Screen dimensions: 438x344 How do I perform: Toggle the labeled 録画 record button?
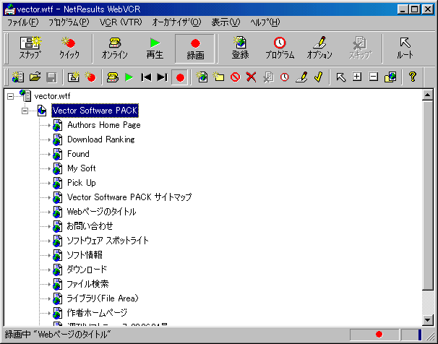(x=195, y=48)
